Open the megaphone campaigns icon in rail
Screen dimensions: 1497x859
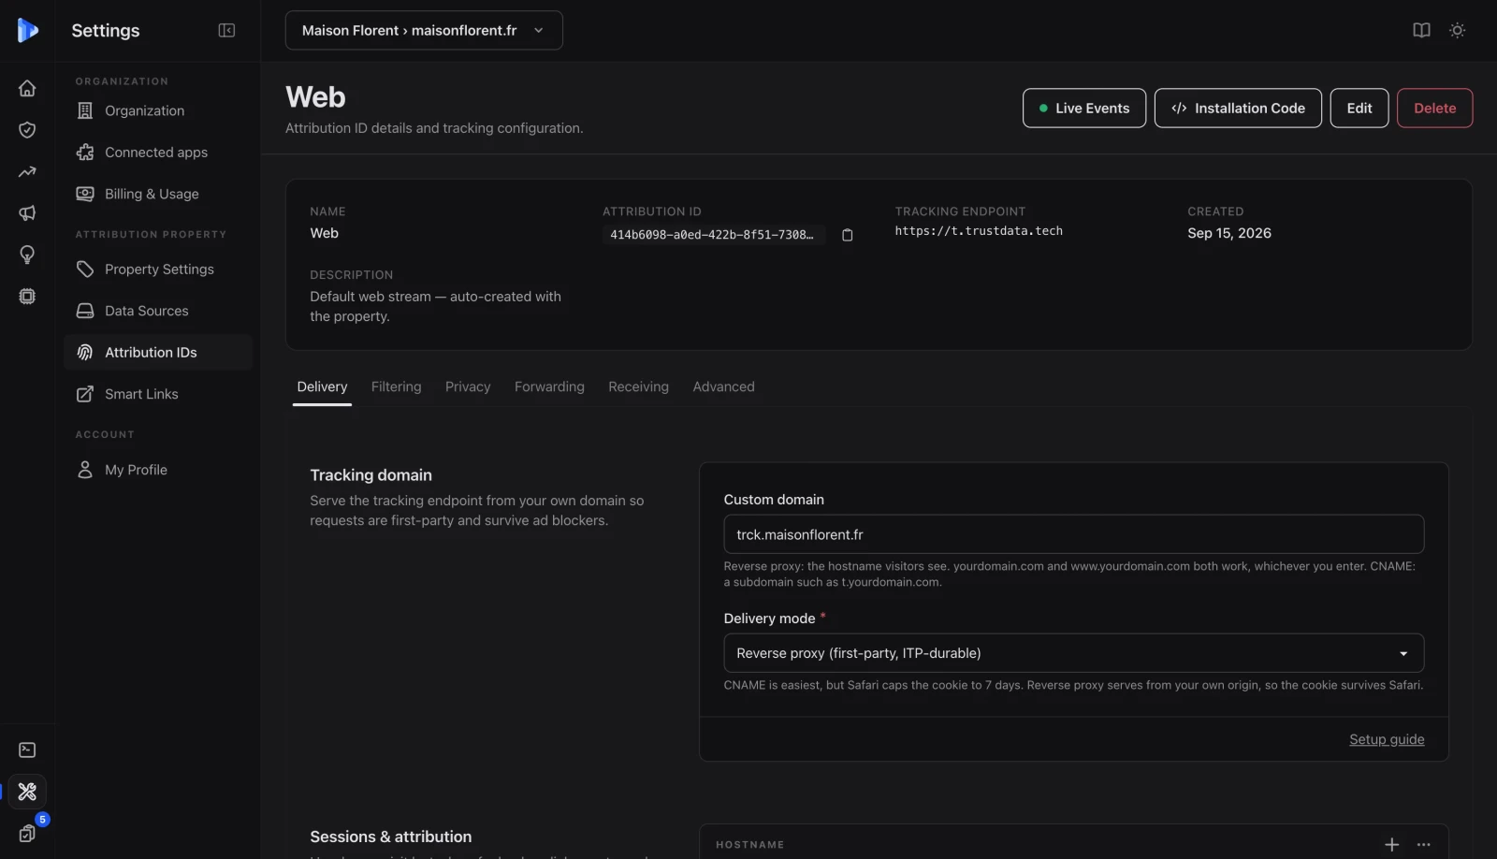(27, 213)
